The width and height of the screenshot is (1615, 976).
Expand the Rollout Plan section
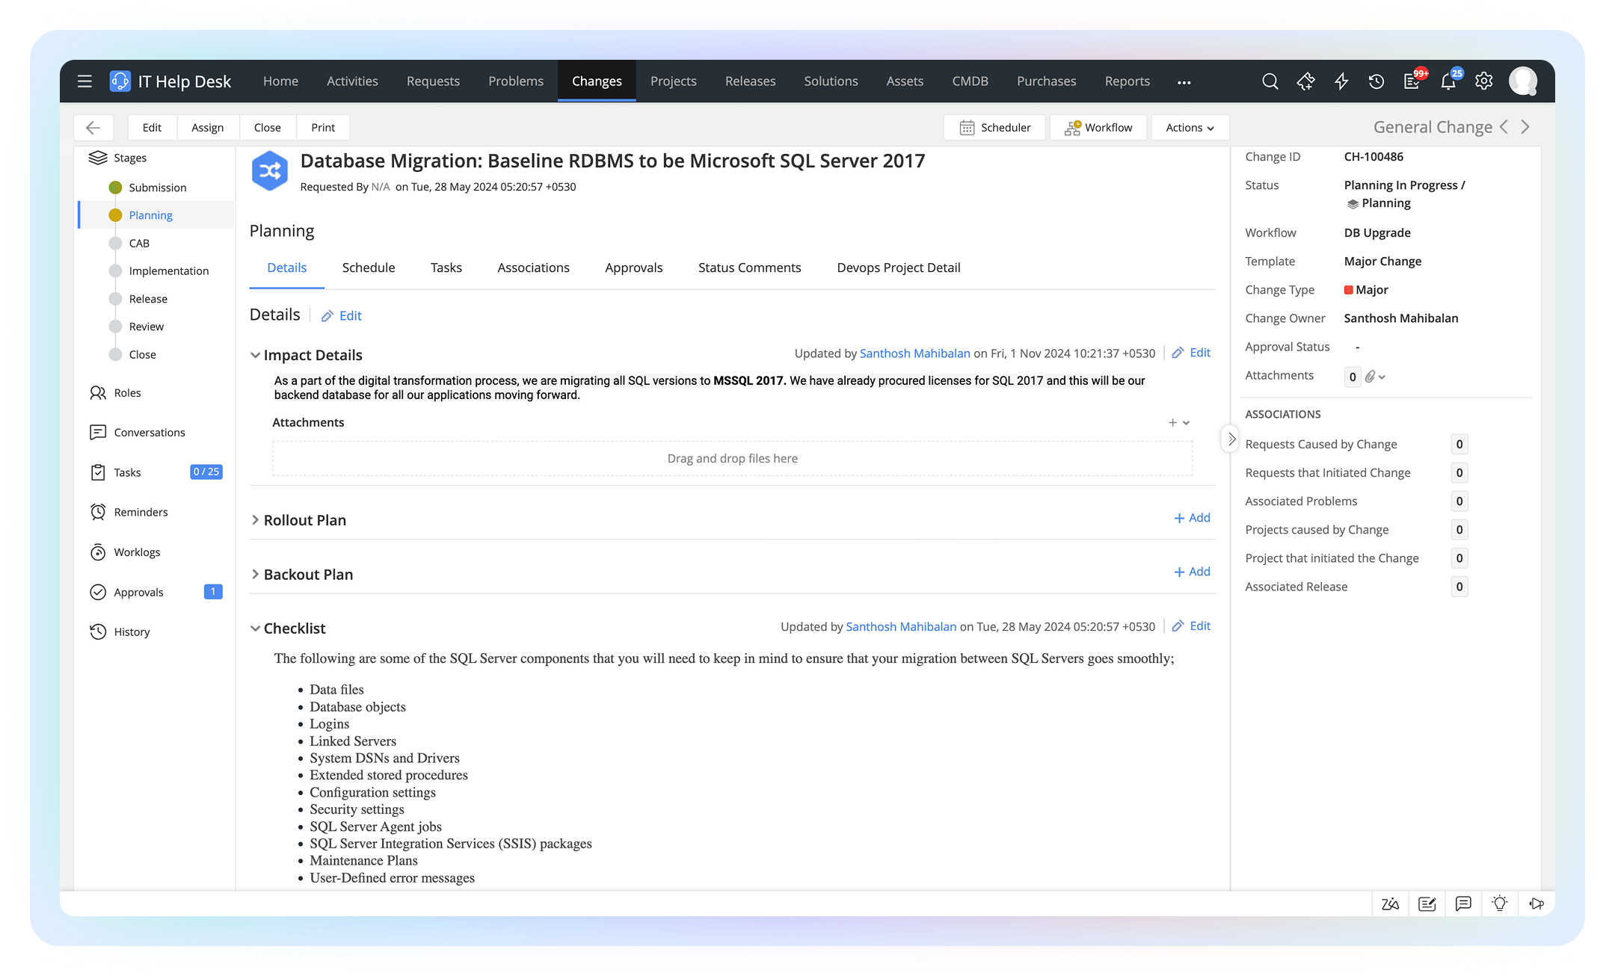(255, 520)
